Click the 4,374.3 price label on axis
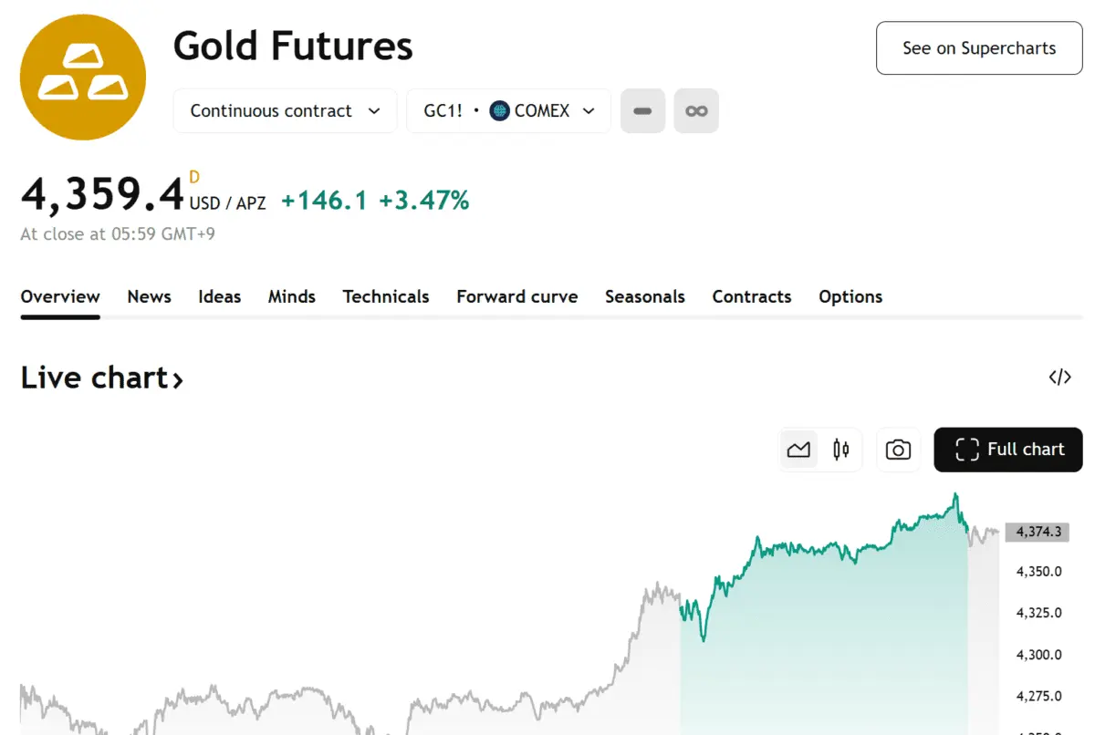This screenshot has width=1095, height=735. 1038,533
